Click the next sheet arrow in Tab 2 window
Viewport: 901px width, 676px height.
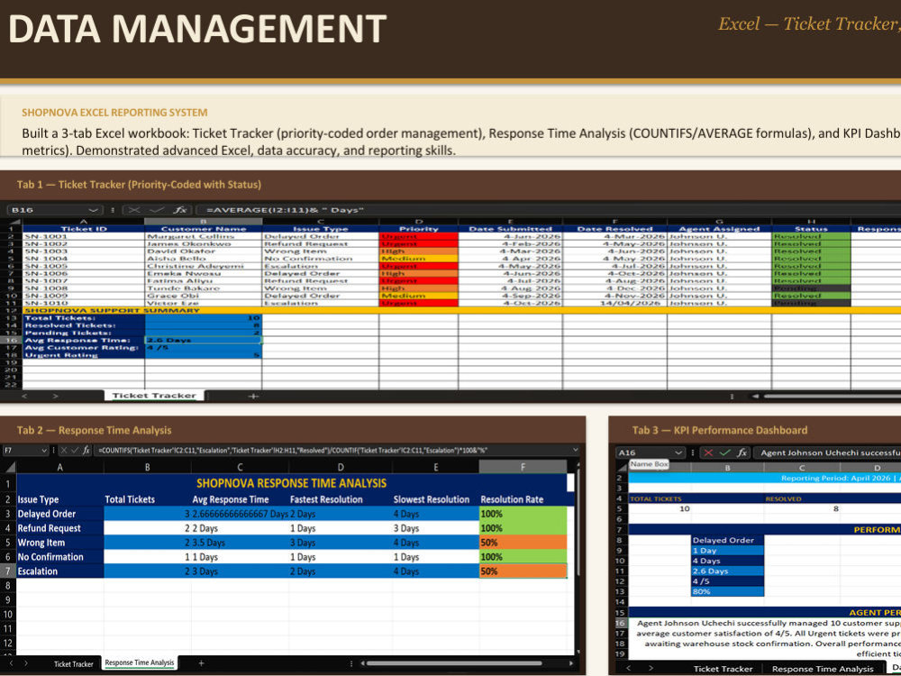tap(26, 663)
